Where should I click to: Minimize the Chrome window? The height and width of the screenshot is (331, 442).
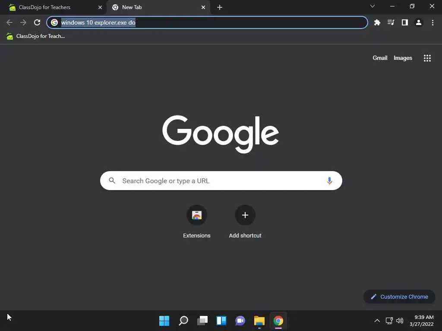392,6
